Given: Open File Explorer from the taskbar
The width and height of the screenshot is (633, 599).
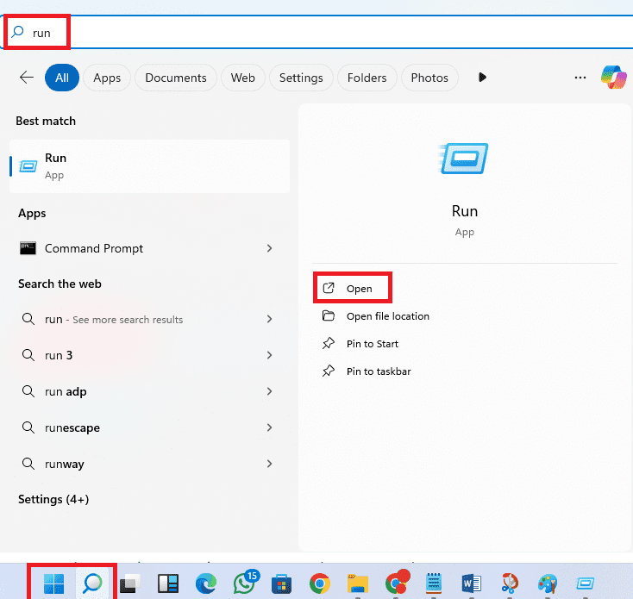Looking at the screenshot, I should (358, 583).
